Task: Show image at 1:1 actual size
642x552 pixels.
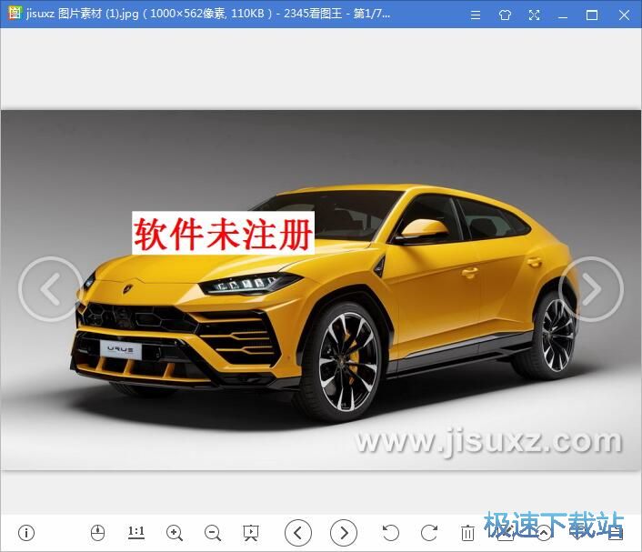Action: point(135,532)
